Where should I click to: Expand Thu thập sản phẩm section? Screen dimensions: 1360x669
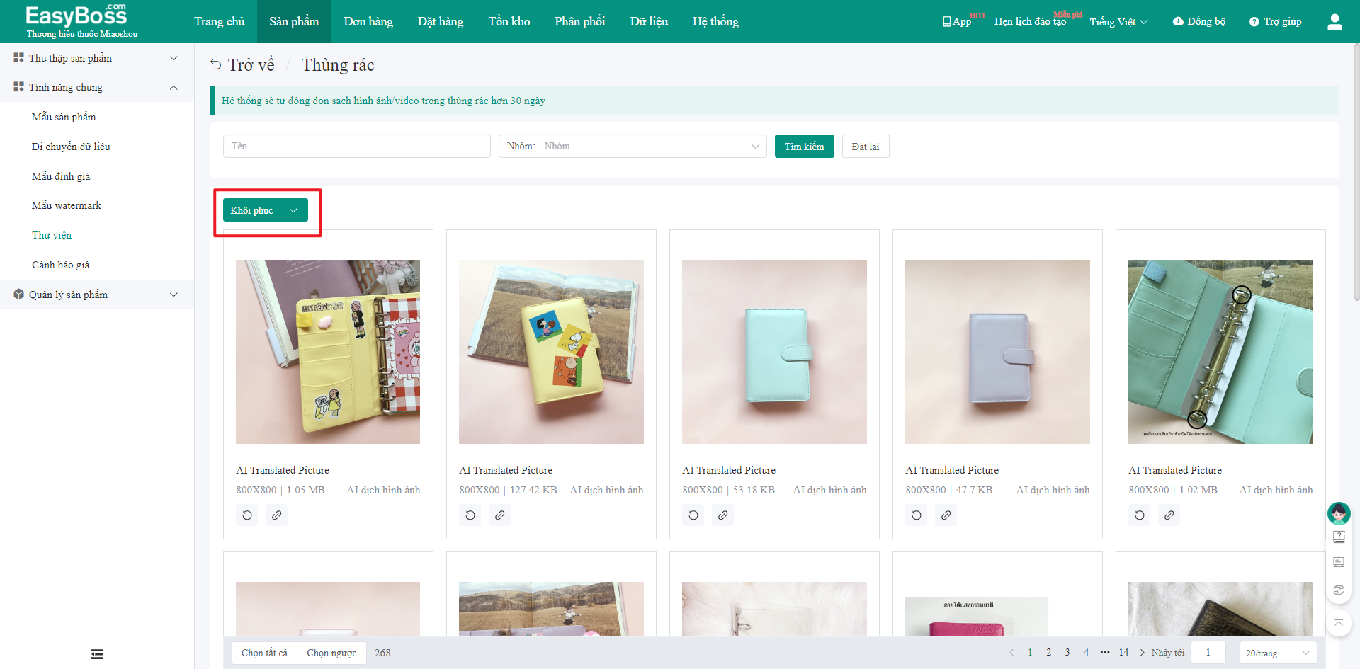coord(97,58)
